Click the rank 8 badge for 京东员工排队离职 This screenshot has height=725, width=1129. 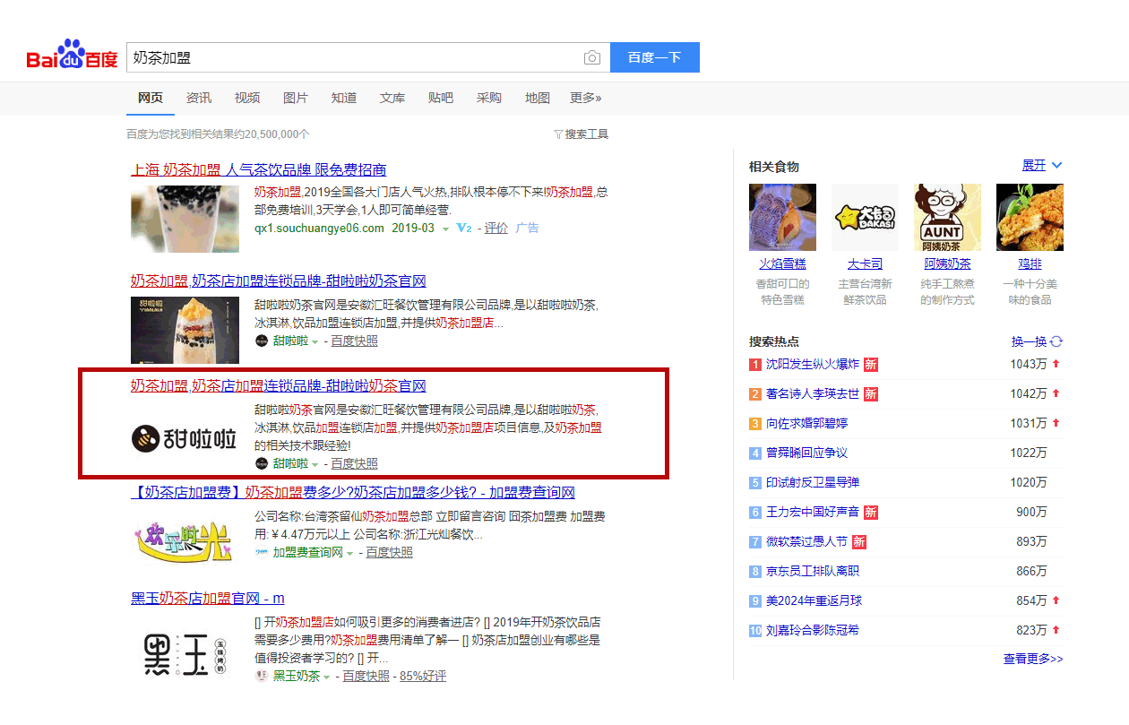point(754,572)
